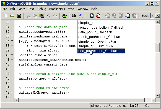161x109 pixels.
Task: Toggle breakpoint dash on line 37
Action: pos(12,41)
